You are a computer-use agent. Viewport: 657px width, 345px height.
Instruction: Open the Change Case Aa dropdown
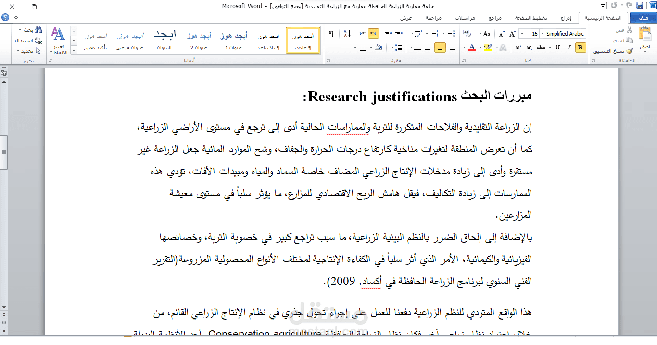(484, 34)
